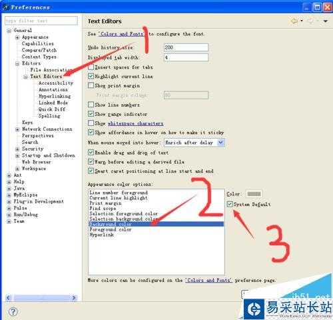This screenshot has height=320, width=333.
Task: Click the Color swatch button
Action: click(x=254, y=194)
